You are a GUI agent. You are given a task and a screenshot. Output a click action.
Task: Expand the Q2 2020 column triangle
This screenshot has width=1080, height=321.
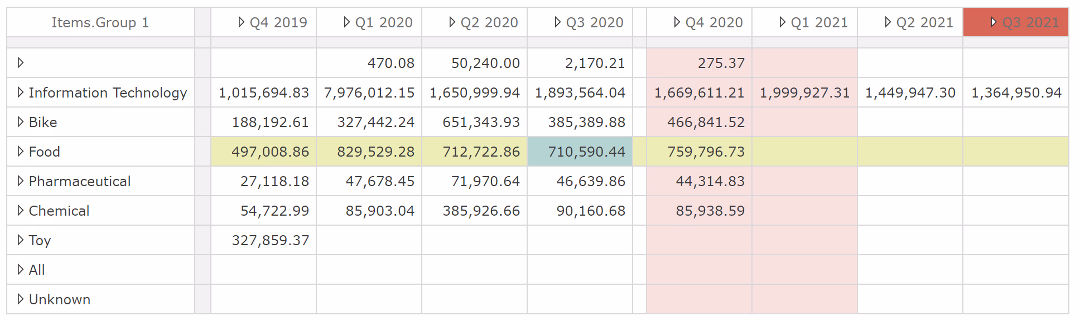(x=452, y=22)
